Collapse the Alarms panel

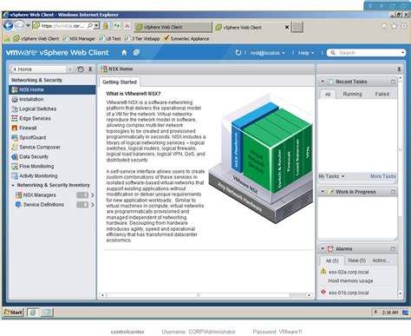pyautogui.click(x=323, y=248)
